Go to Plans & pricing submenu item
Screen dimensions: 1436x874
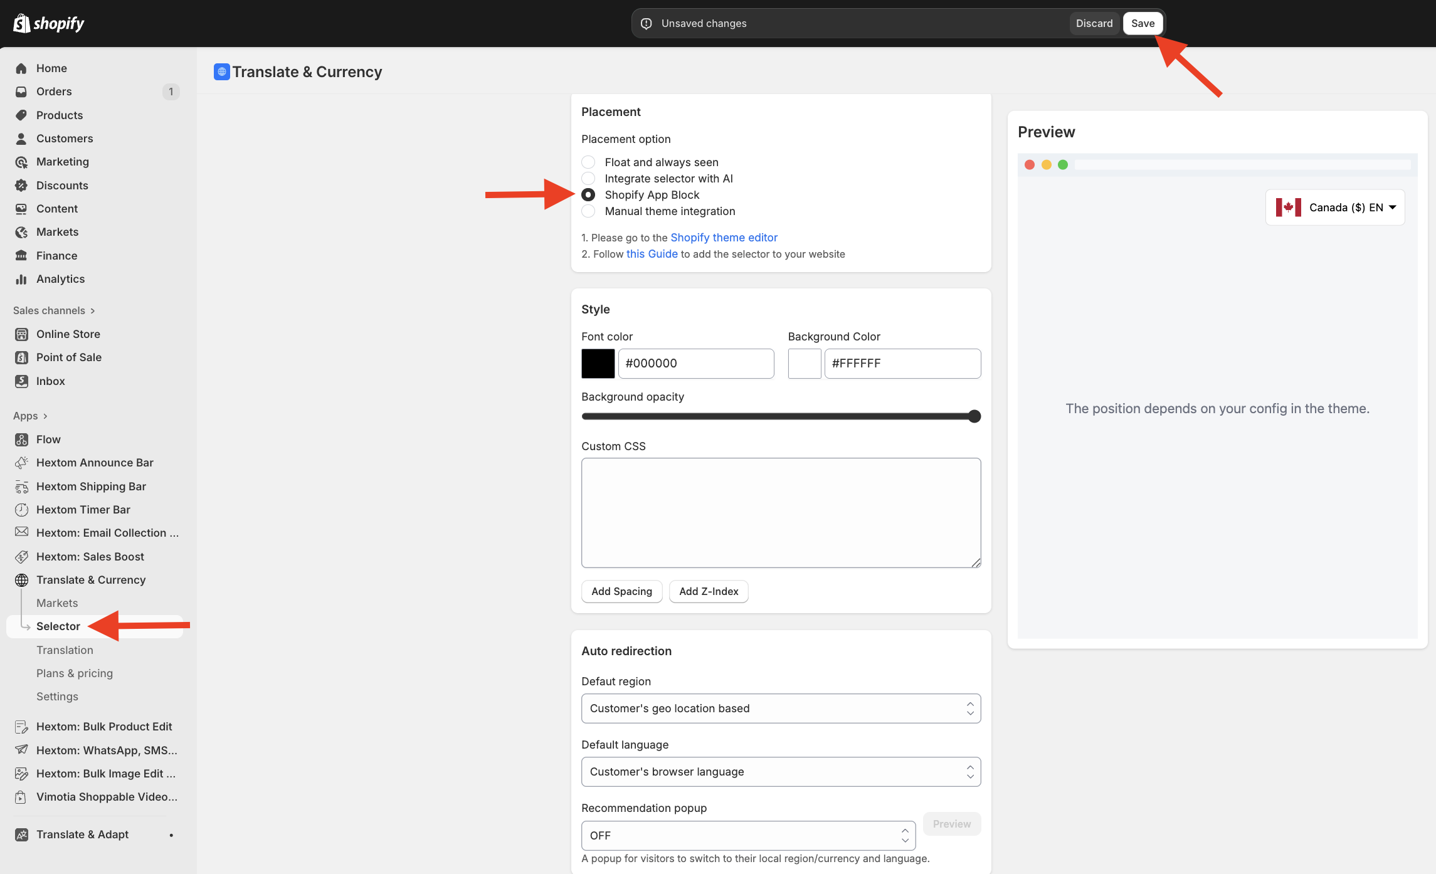75,673
